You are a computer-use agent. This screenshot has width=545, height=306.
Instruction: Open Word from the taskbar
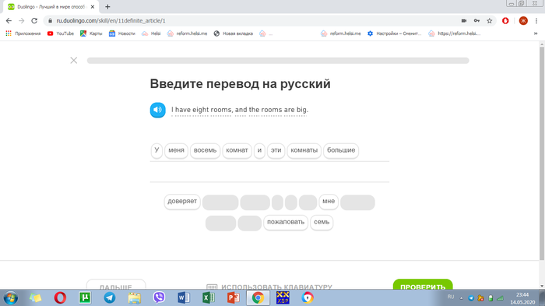coord(184,298)
